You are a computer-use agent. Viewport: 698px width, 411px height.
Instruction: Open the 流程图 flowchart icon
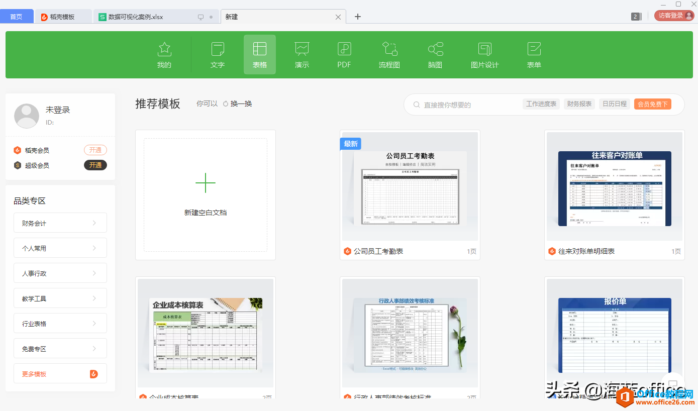coord(389,49)
